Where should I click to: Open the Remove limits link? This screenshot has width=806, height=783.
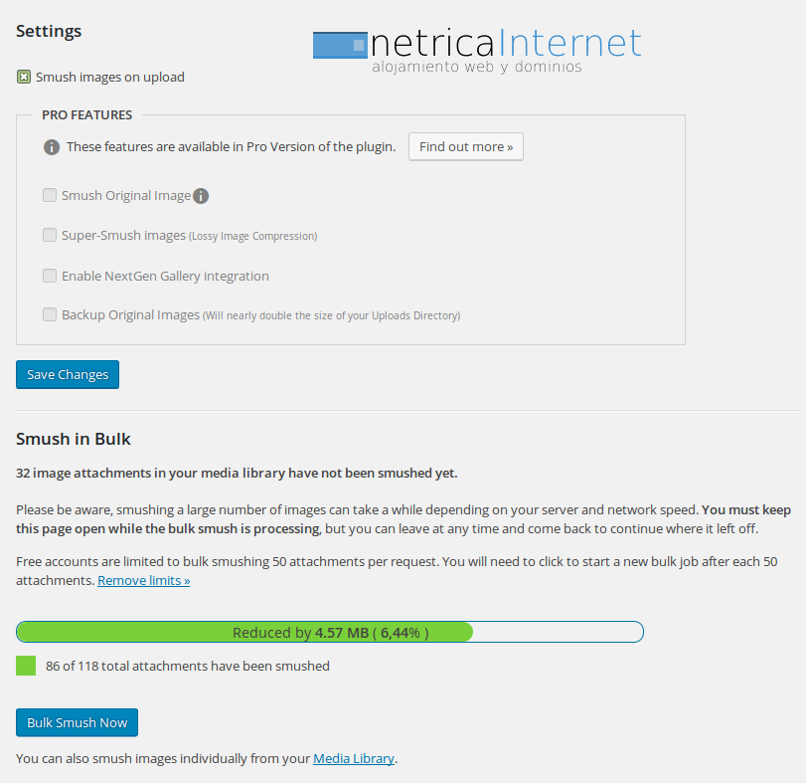(143, 580)
